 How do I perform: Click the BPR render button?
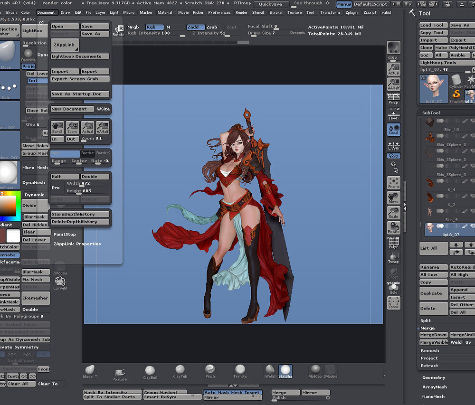click(393, 47)
